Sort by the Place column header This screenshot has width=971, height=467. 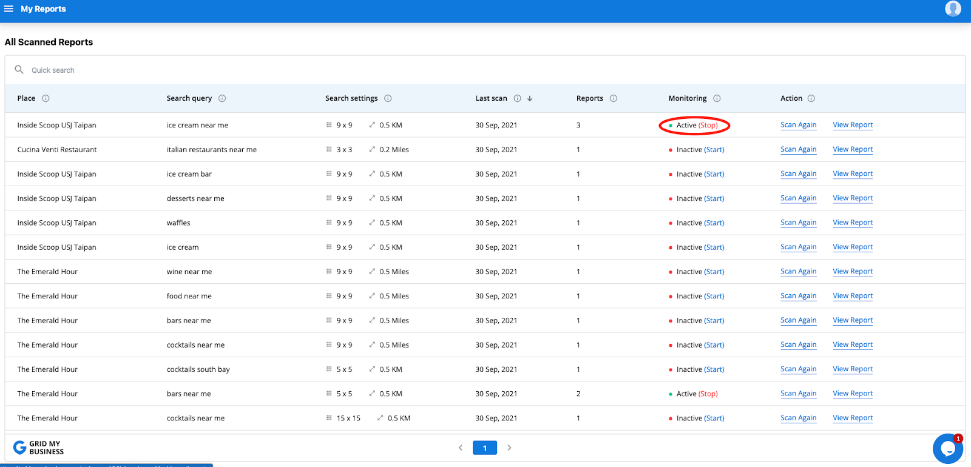click(26, 98)
